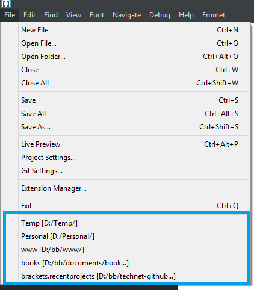Open the Navigate menu
Viewport: 254px width, 290px height.
(x=127, y=15)
